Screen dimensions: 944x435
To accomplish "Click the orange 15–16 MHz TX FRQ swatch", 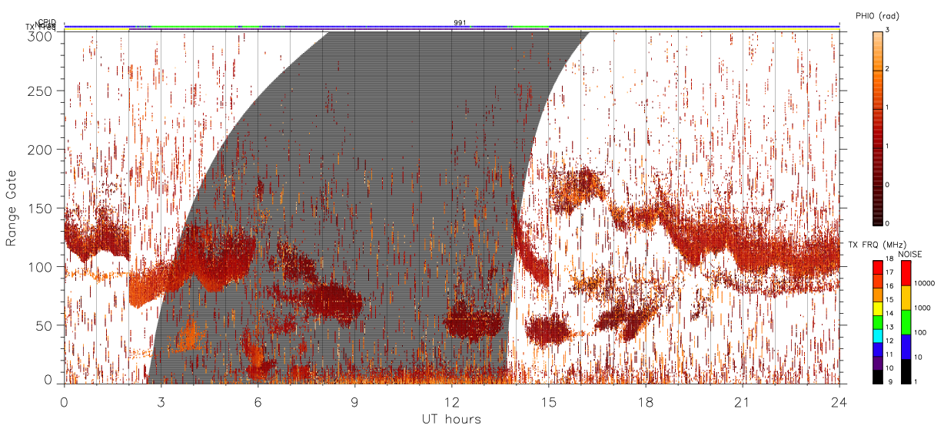I will [x=877, y=295].
